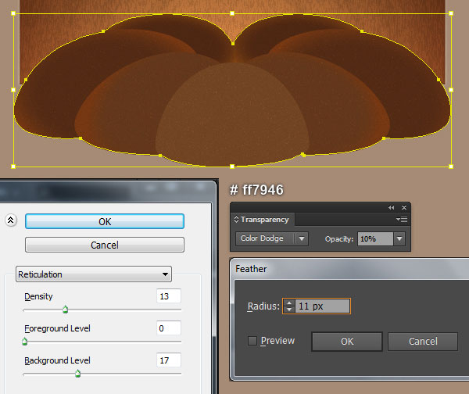The height and width of the screenshot is (394, 469).
Task: Click OK in the Reticulation filter dialog
Action: 105,221
